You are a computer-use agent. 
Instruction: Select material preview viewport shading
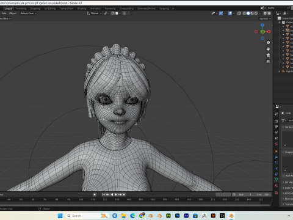click(x=252, y=13)
